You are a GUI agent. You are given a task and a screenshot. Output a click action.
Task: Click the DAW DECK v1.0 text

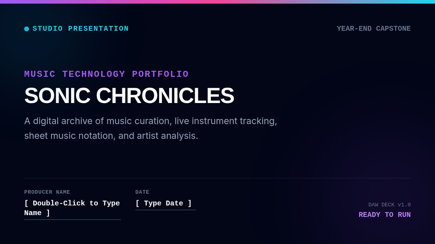pos(389,205)
